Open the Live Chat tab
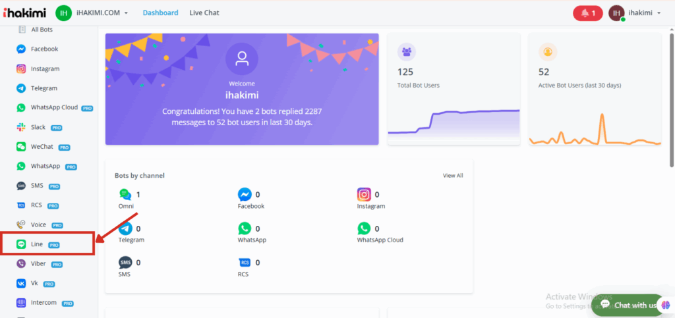This screenshot has height=318, width=675. [204, 13]
